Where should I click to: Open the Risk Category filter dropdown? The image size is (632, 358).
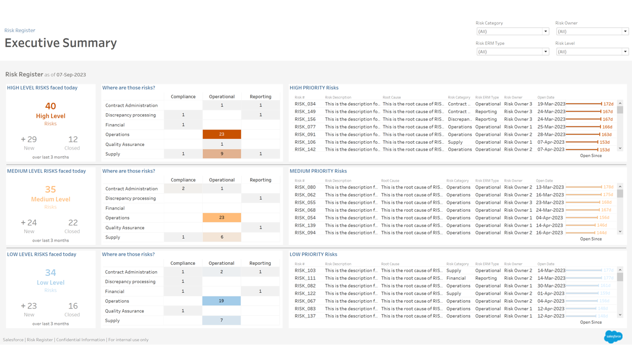[512, 32]
